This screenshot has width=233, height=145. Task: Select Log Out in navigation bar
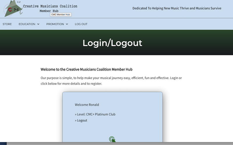[x=81, y=24]
